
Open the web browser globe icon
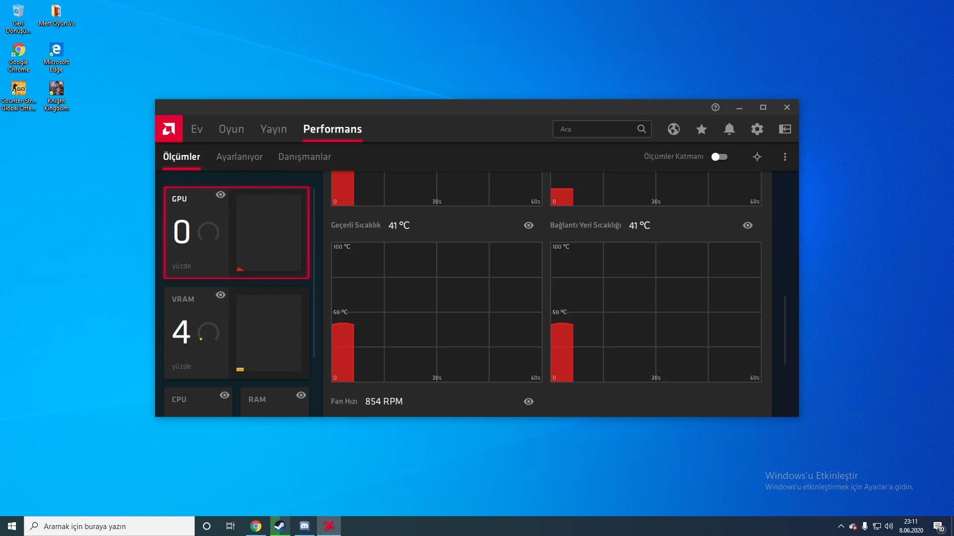pos(674,129)
